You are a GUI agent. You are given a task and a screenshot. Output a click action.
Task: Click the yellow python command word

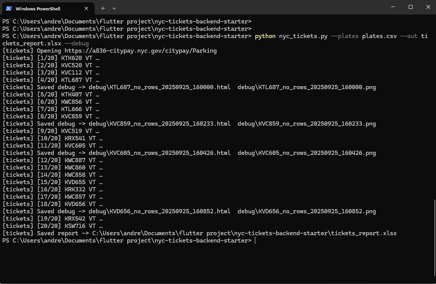265,36
